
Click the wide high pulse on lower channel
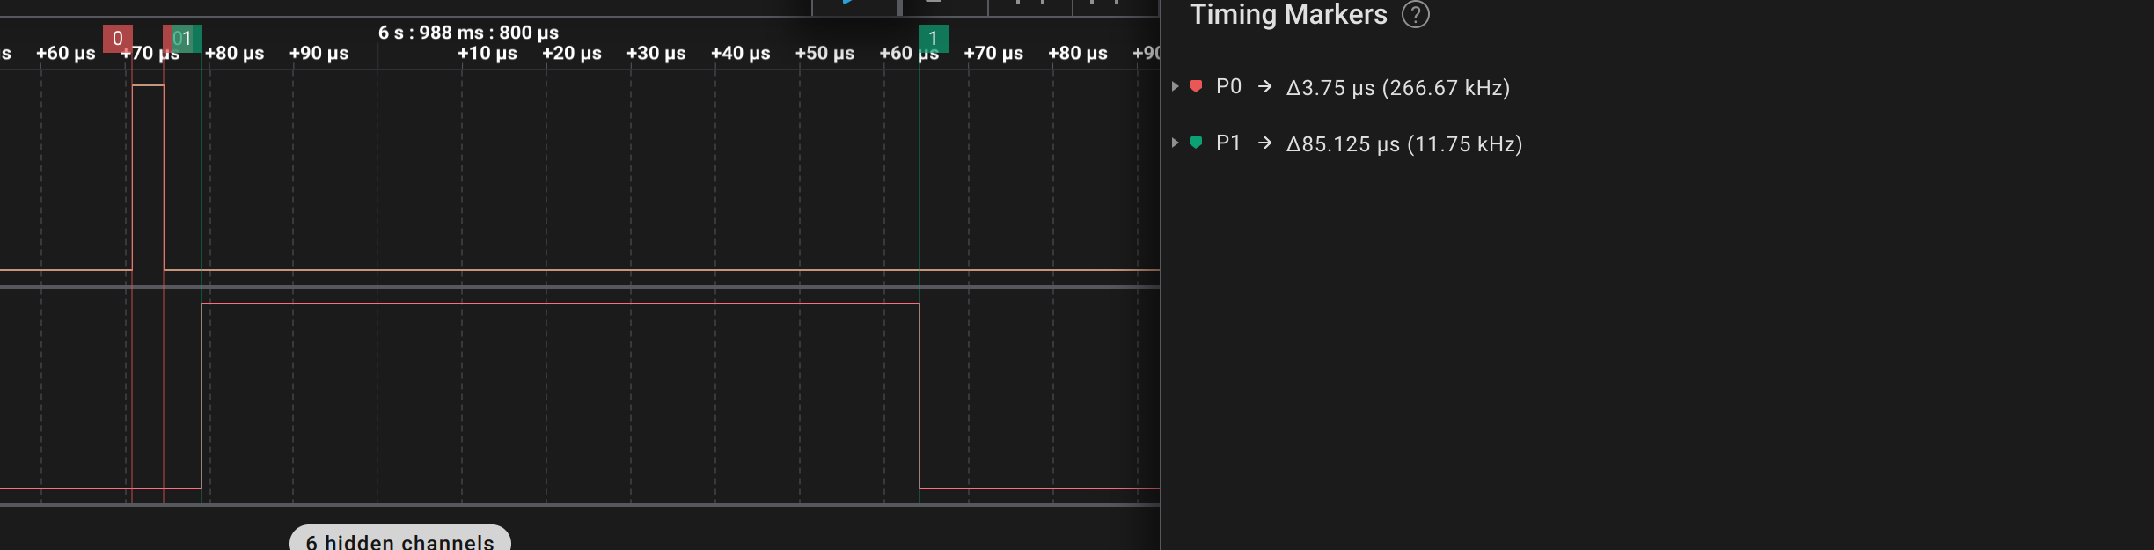(x=560, y=394)
